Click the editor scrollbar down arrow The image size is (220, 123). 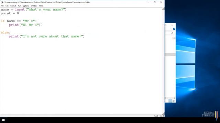[x=163, y=113]
